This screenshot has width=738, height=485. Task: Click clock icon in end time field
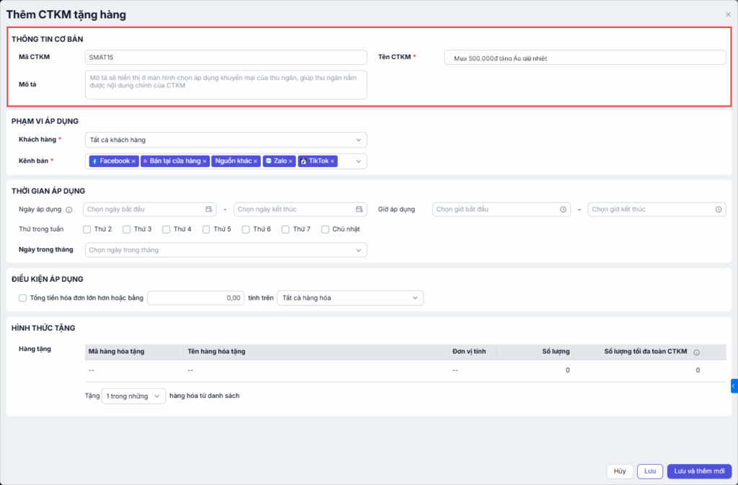point(719,209)
